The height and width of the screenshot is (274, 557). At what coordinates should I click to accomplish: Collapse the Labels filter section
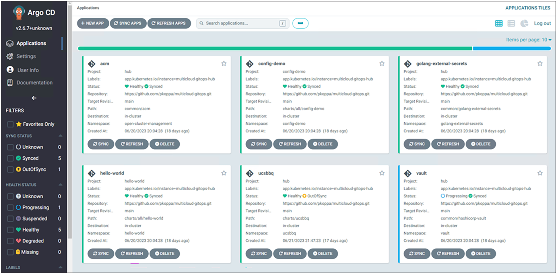tap(61, 267)
